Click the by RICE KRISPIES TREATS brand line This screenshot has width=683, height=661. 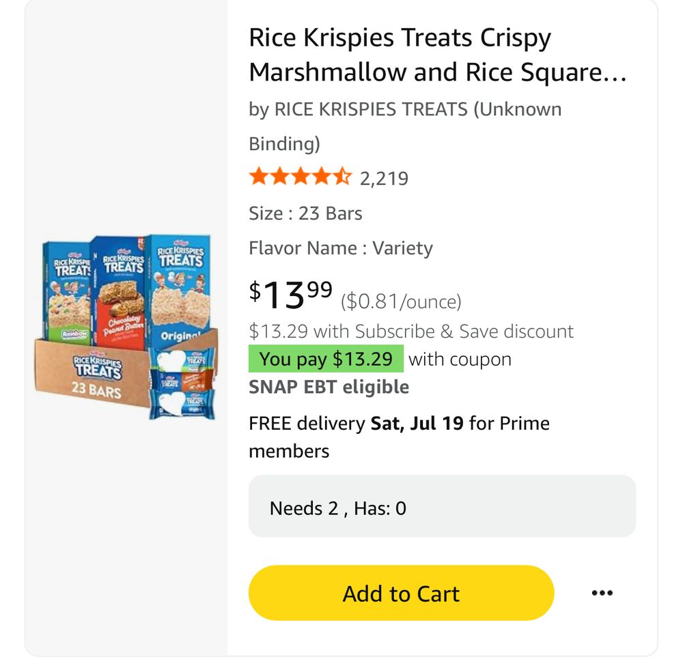pos(405,126)
